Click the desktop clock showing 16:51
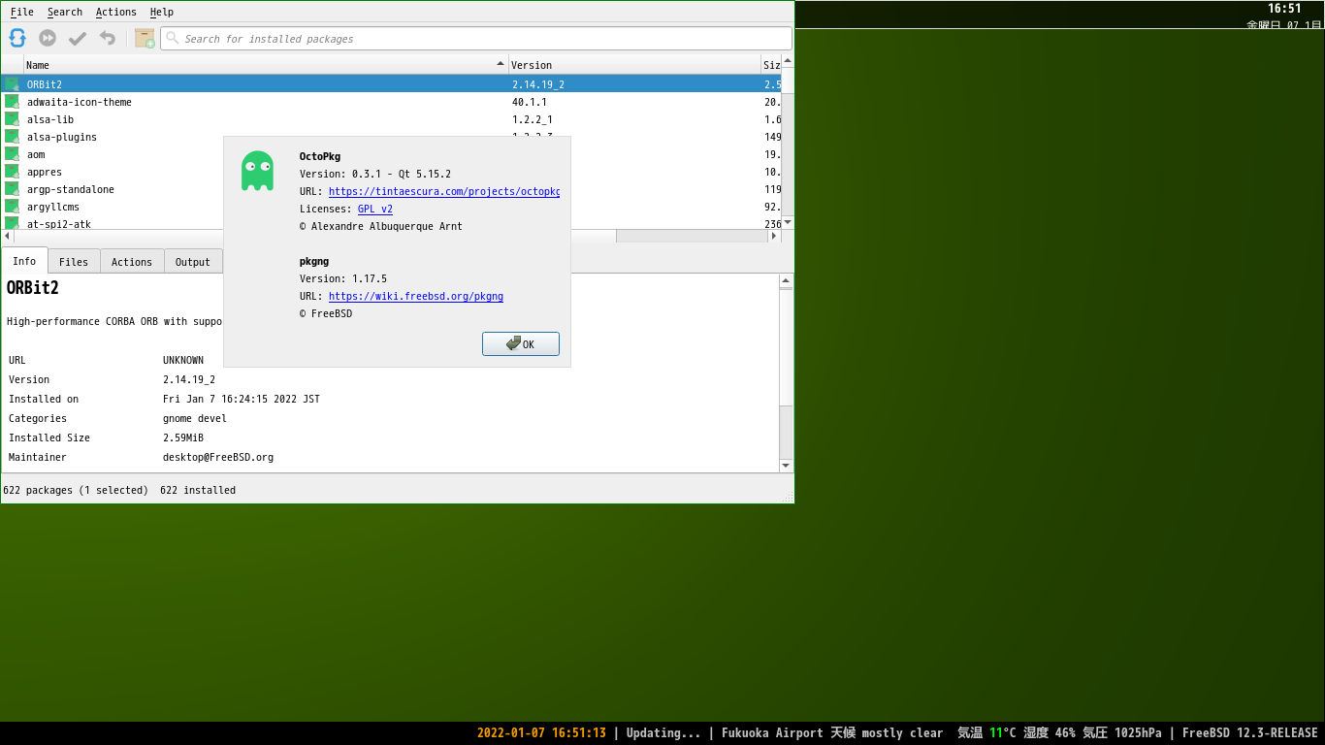This screenshot has height=745, width=1325. (x=1284, y=9)
